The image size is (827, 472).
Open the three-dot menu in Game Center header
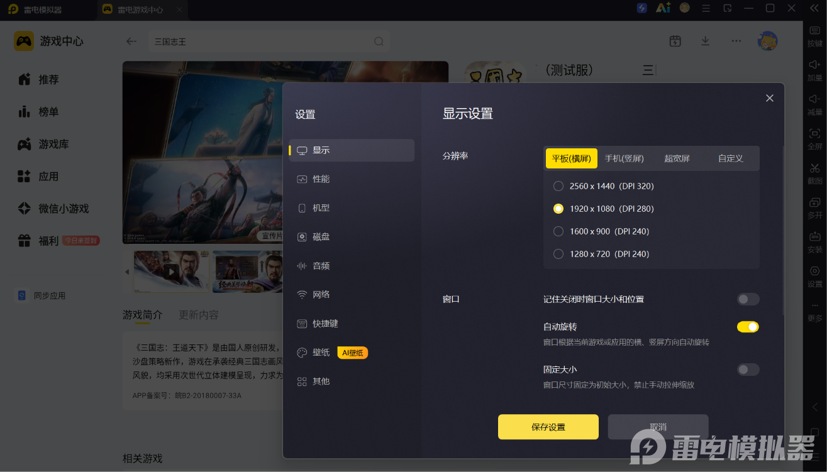[x=736, y=41]
